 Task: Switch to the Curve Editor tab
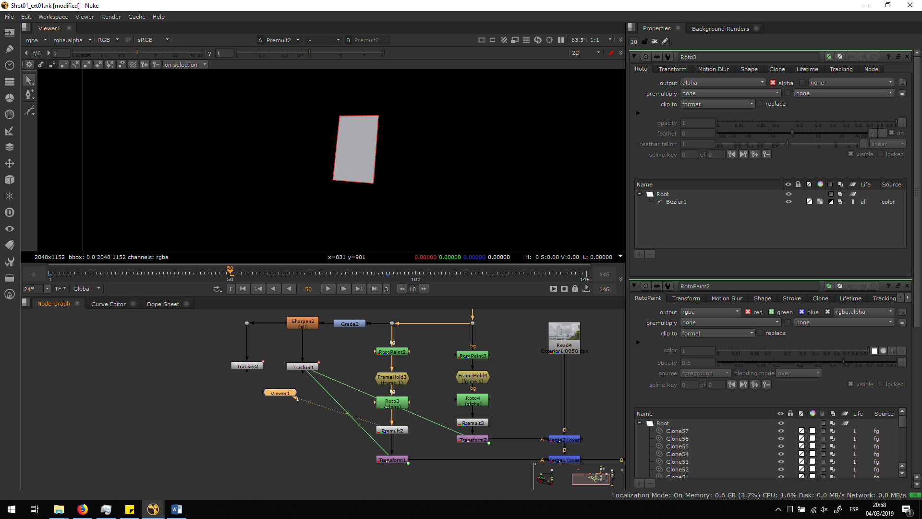(108, 304)
